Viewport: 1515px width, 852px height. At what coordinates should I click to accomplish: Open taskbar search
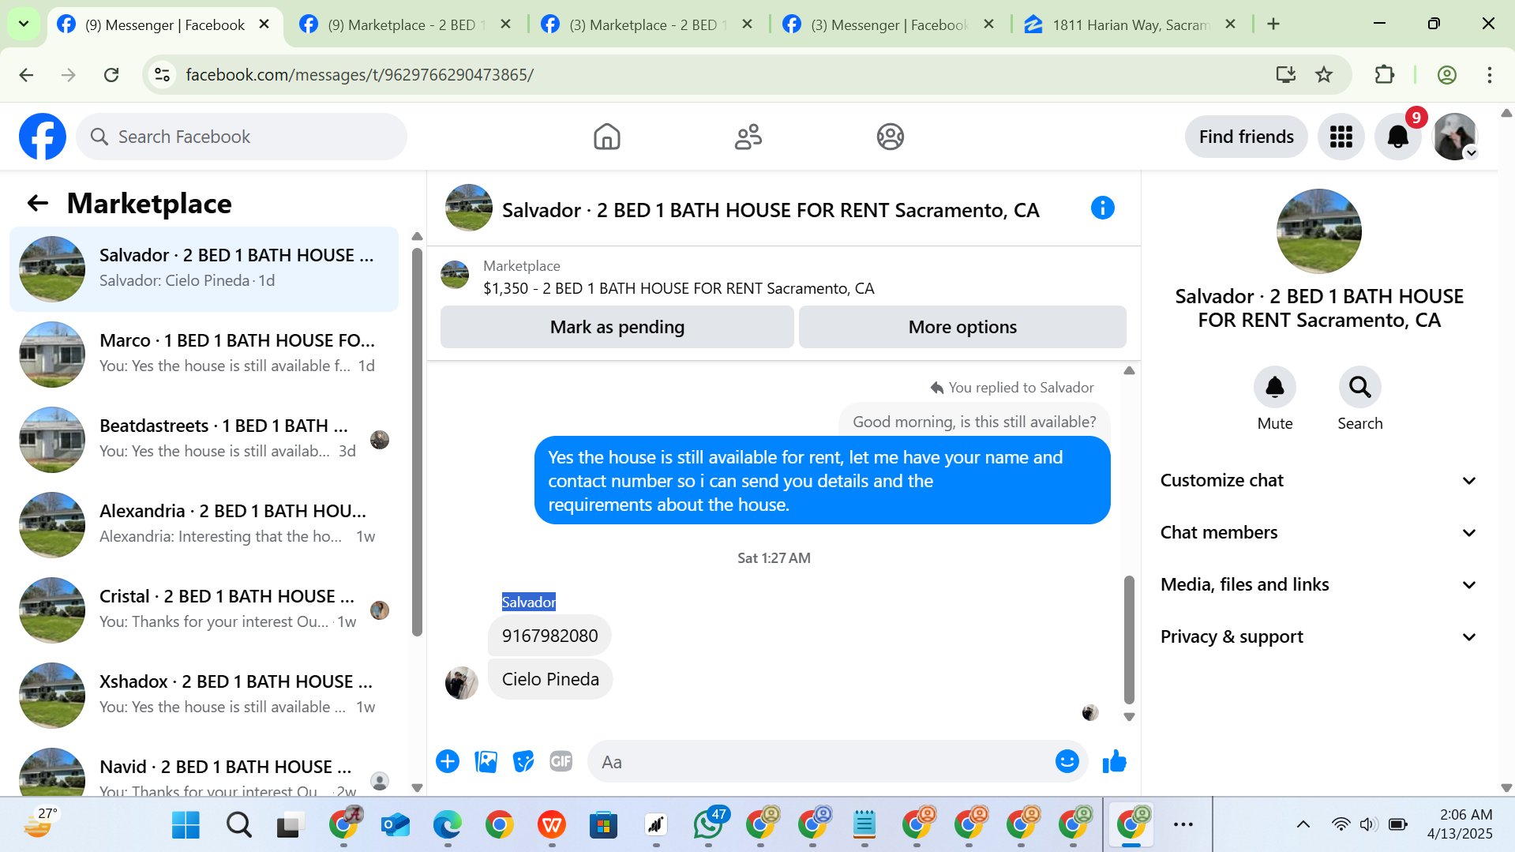pos(238,825)
